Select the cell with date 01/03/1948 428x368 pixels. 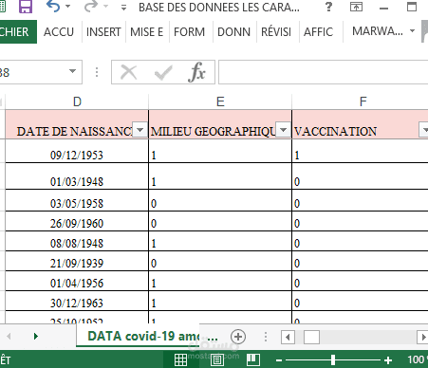point(77,176)
